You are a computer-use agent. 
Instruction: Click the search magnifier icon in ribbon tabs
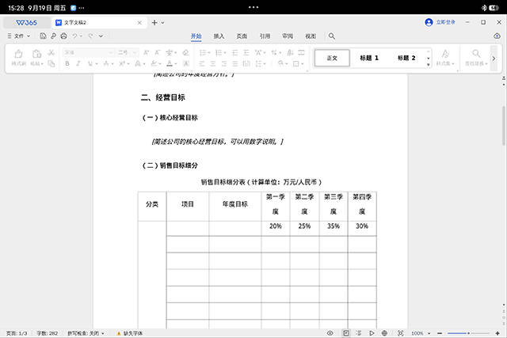coord(332,36)
